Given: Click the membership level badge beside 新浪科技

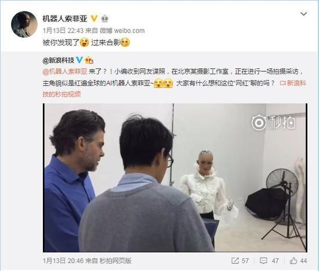Looking at the screenshot, I should (89, 60).
